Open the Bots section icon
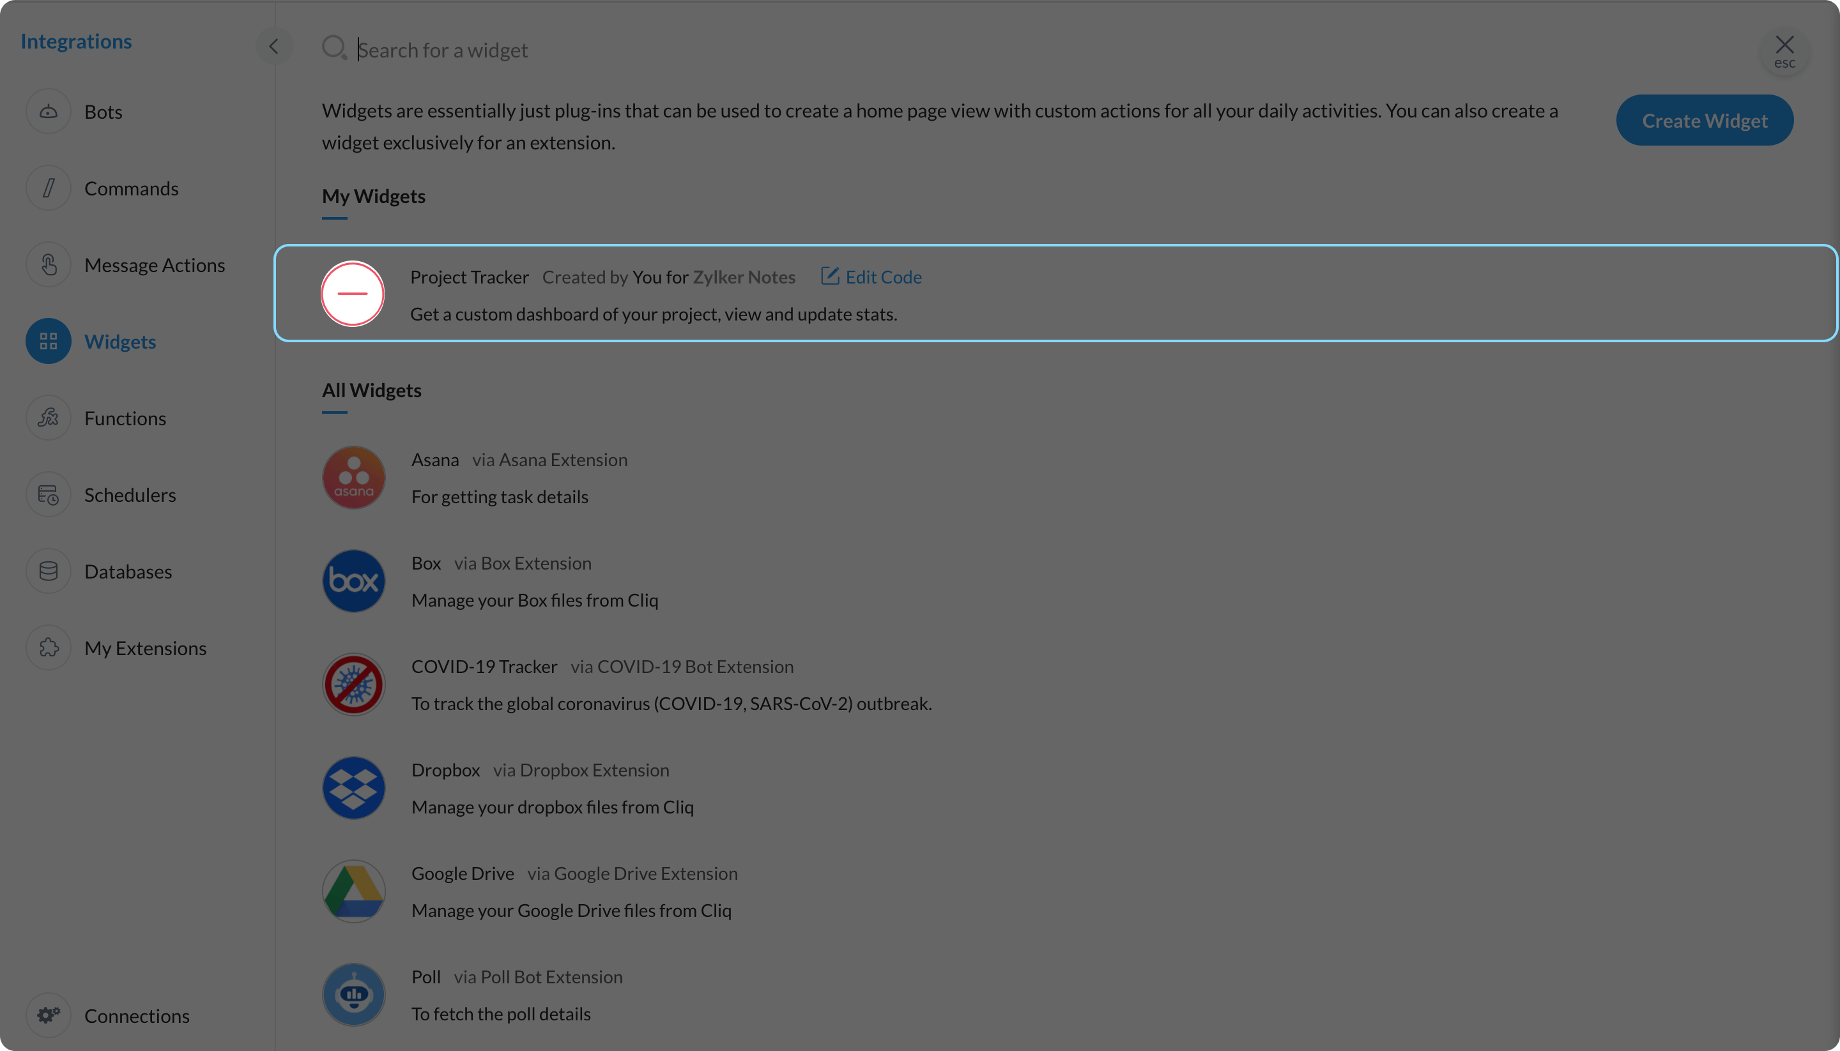 (x=49, y=111)
